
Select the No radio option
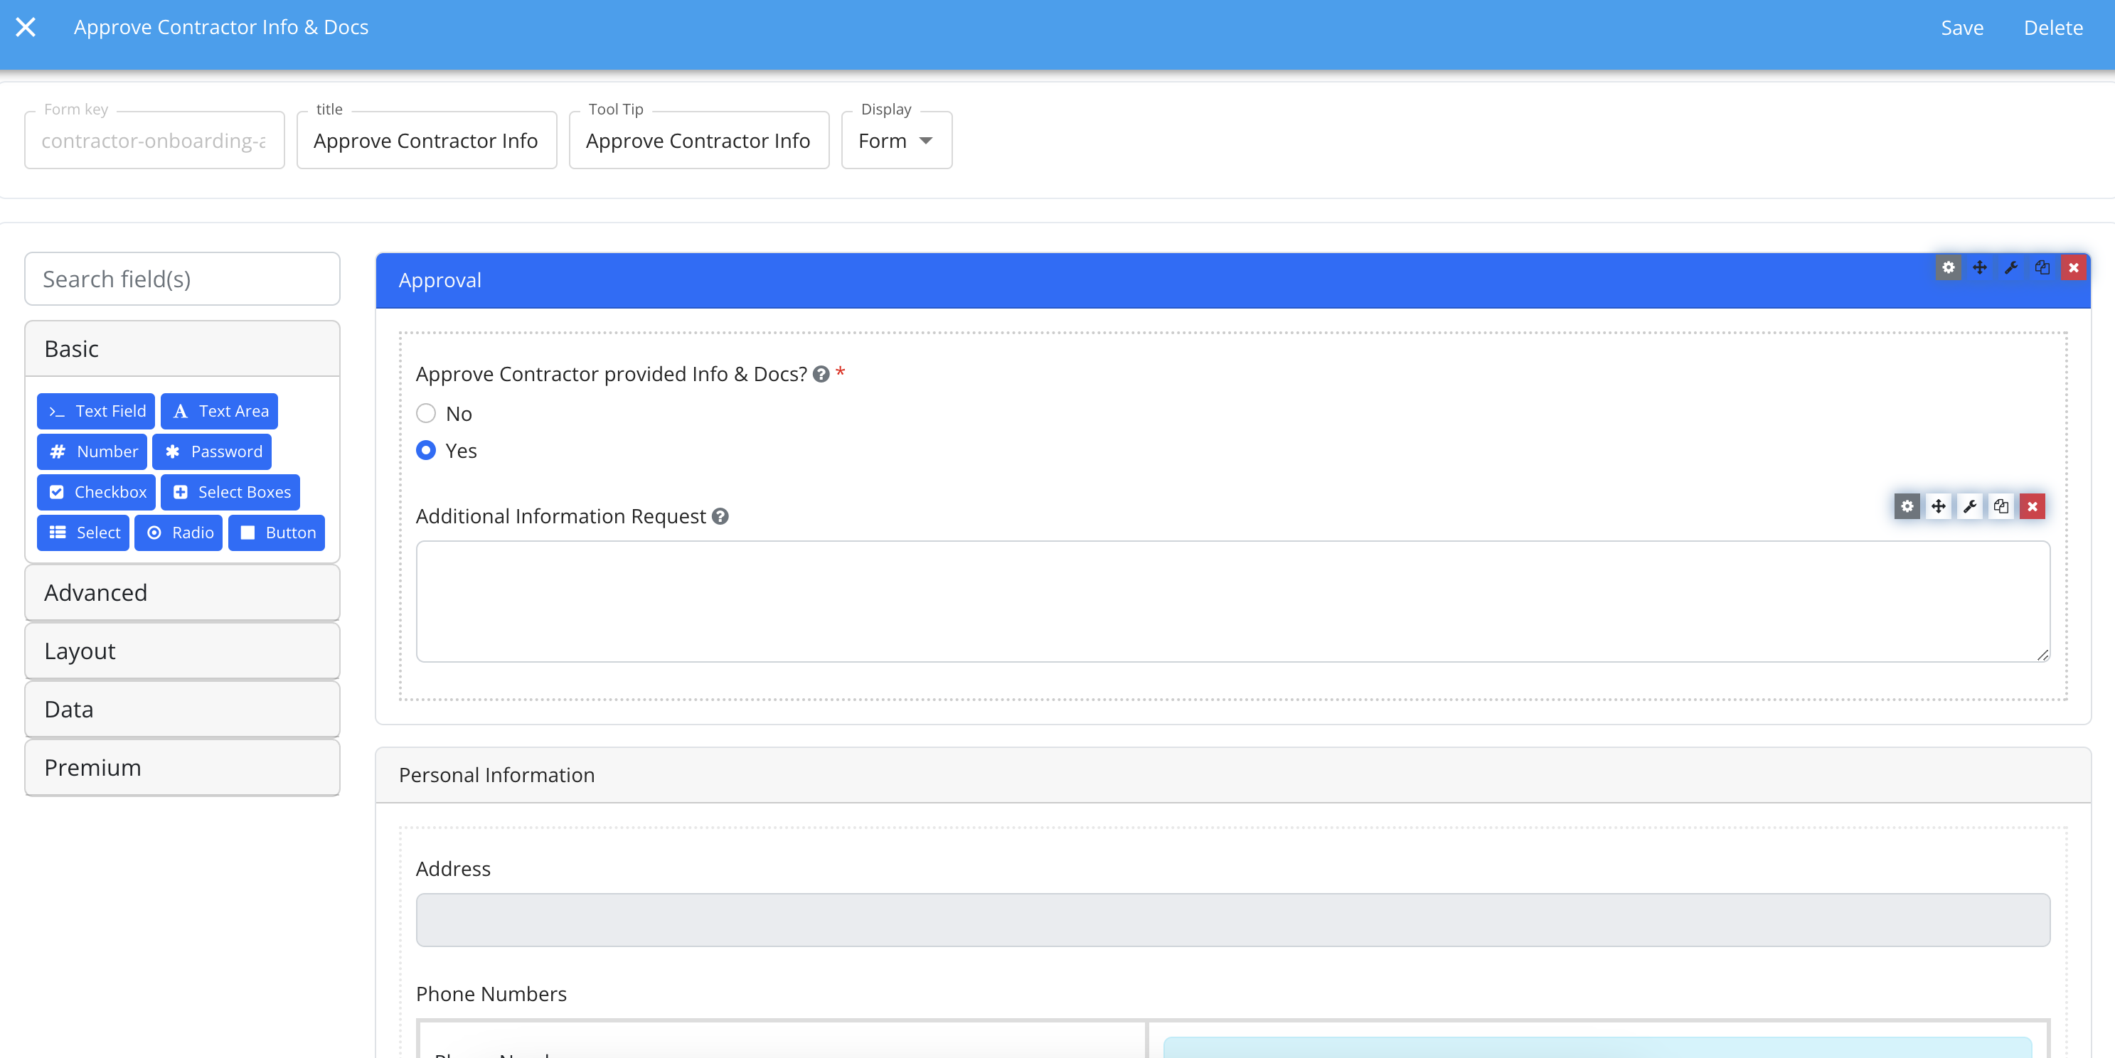[x=425, y=414]
